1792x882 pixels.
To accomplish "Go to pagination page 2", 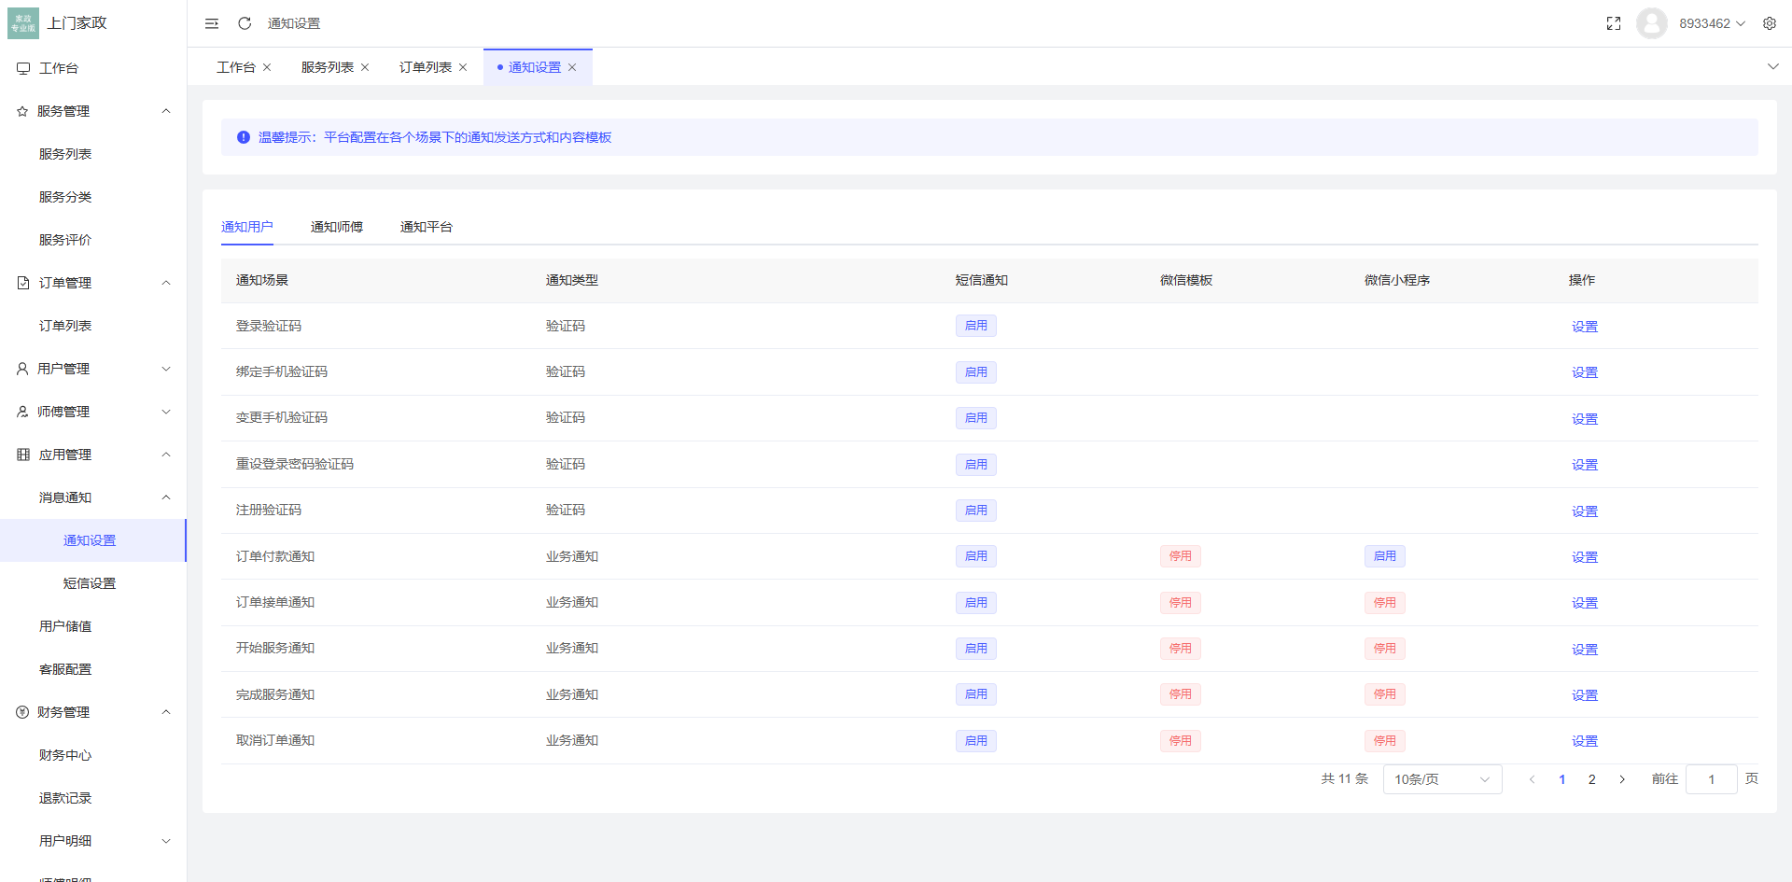I will pos(1592,778).
